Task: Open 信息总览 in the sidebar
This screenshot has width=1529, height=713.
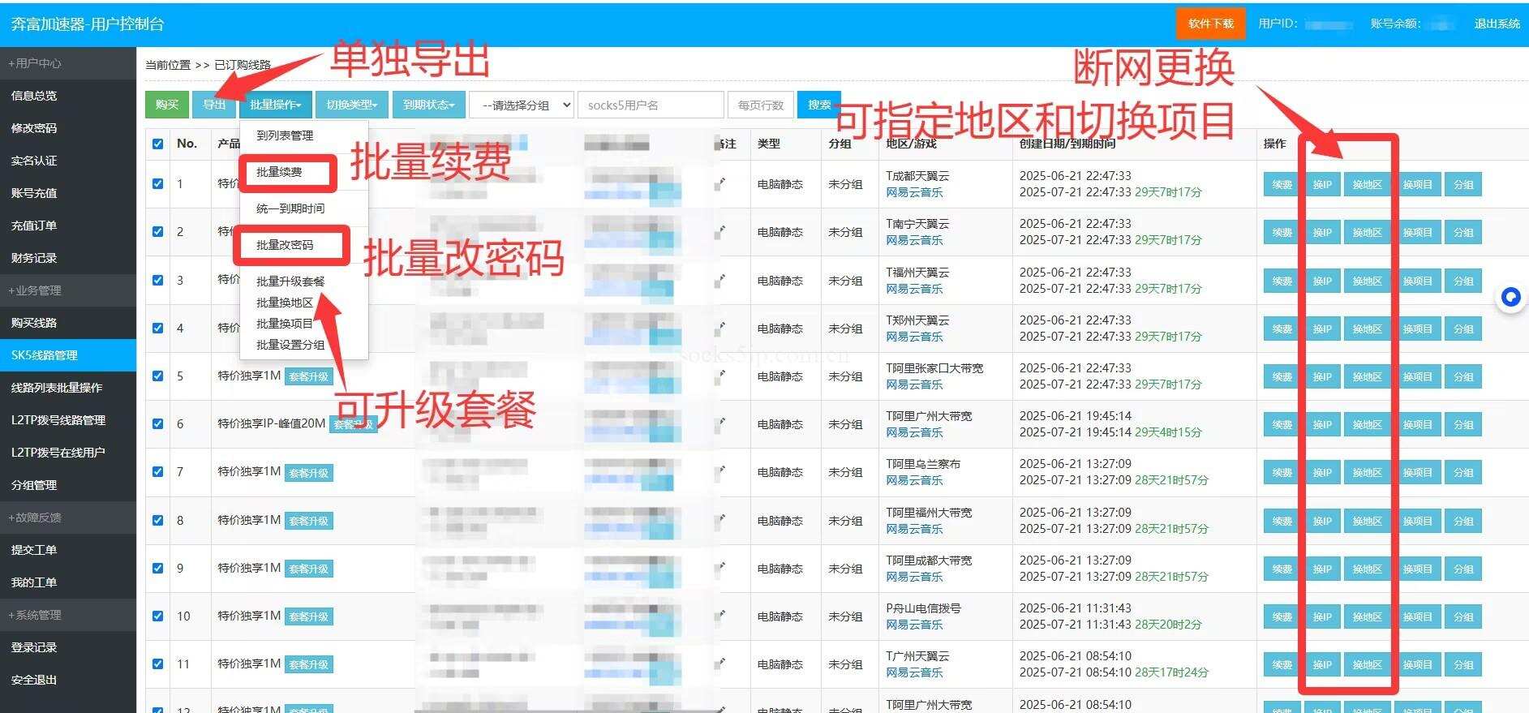Action: click(x=68, y=96)
